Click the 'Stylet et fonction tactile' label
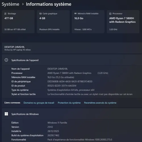This screenshot has width=142, height=142. pos(24,94)
